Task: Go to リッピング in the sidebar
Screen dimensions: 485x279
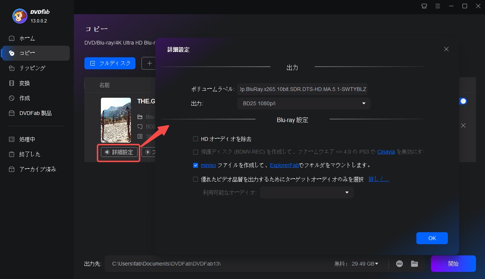Action: coord(36,68)
